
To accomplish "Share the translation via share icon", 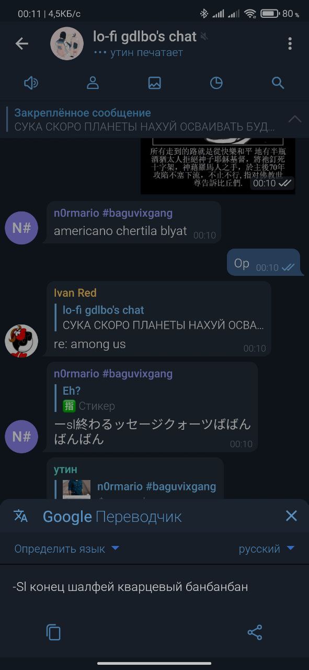I will point(255,632).
